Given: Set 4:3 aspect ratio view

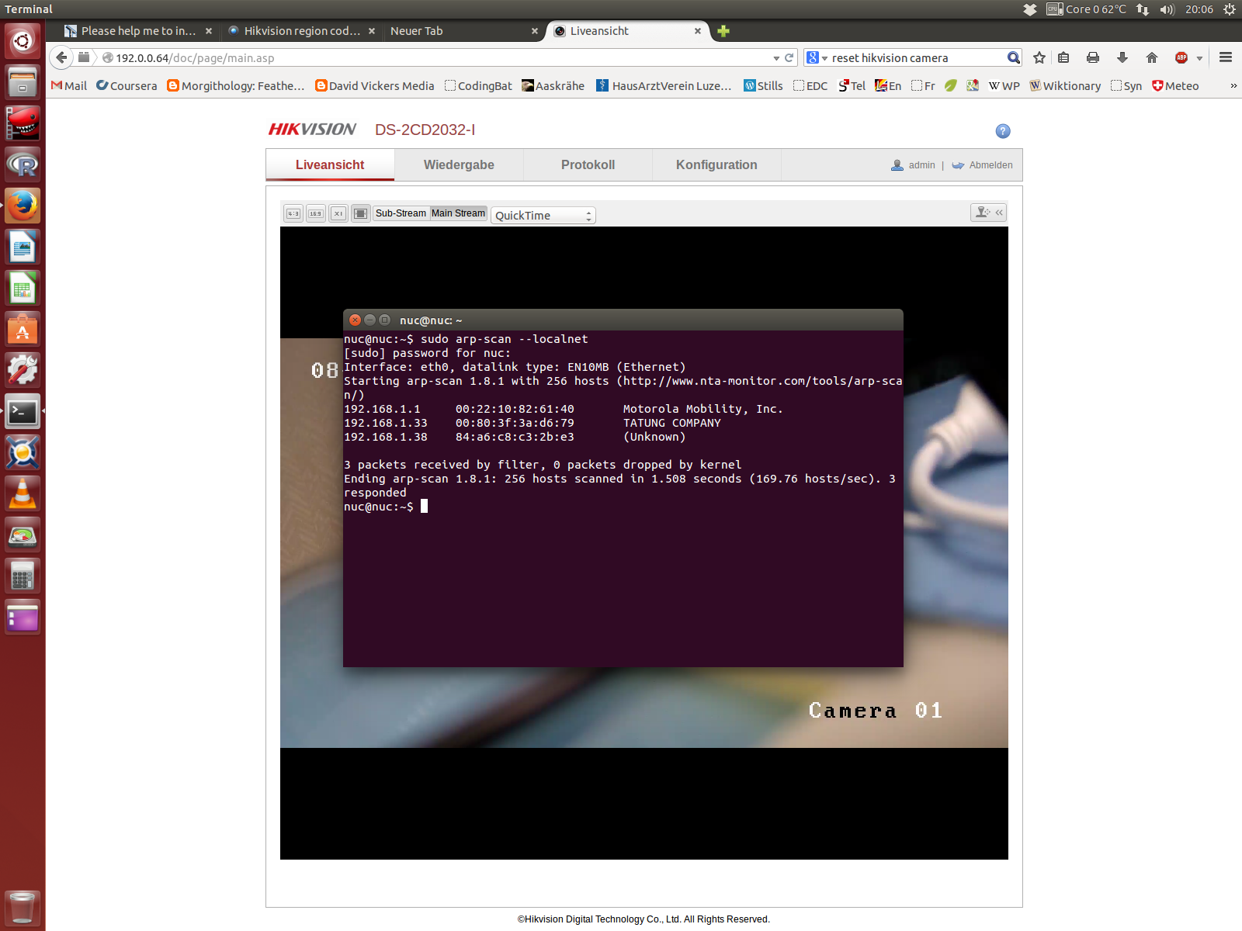Looking at the screenshot, I should point(293,213).
